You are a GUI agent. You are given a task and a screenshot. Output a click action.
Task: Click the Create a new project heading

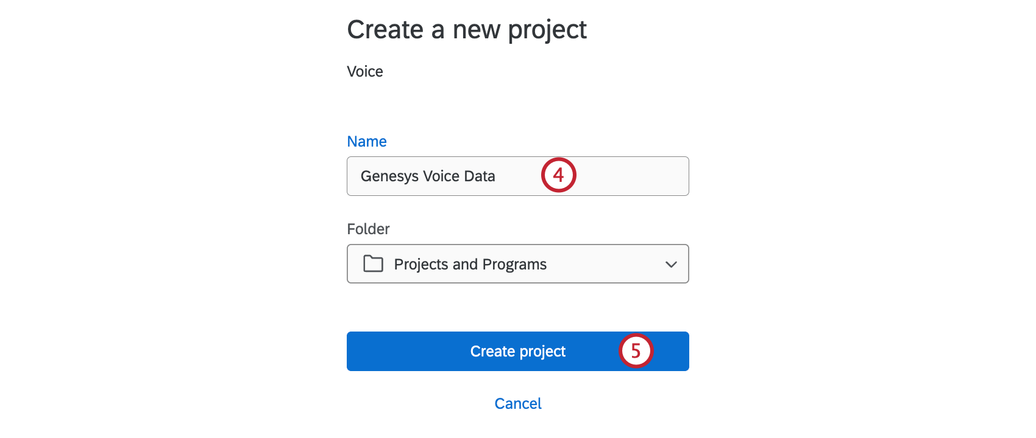[x=467, y=29]
